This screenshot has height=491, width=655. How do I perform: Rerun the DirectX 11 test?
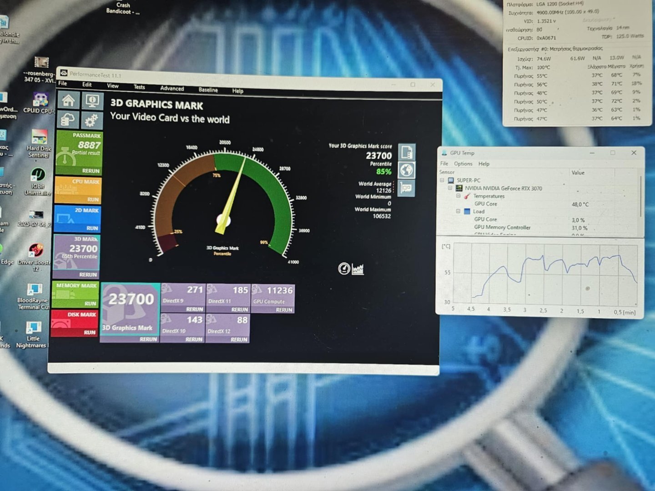[x=240, y=310]
